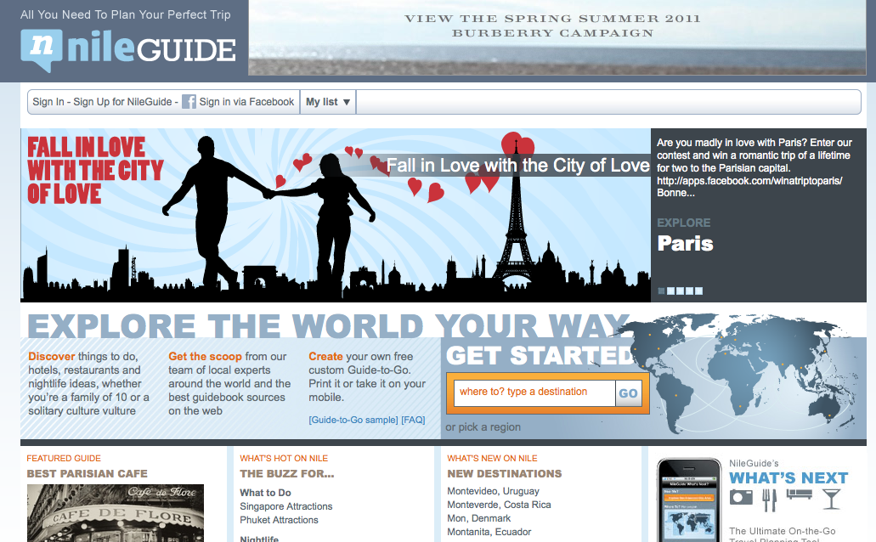Open the Burberry Campaign banner ad
The image size is (876, 542).
(x=557, y=37)
